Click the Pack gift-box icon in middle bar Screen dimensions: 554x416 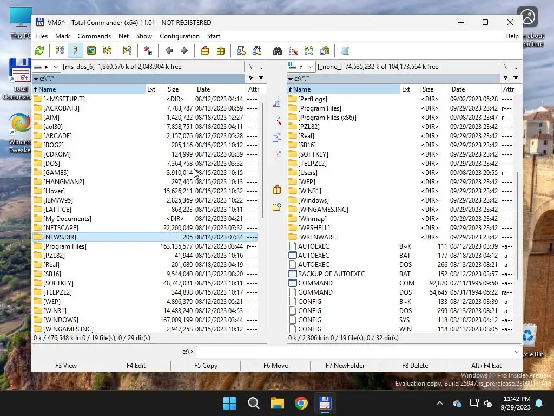click(277, 190)
